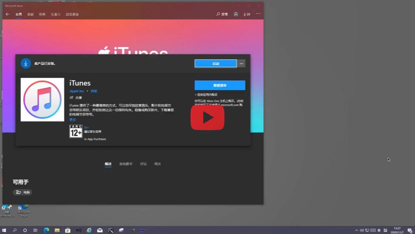Screen dimensions: 415x234
Task: Share iTunes via 共享 icon
Action: 76,98
